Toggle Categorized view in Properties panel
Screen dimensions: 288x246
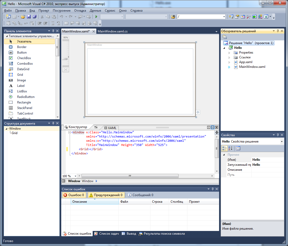click(x=224, y=148)
